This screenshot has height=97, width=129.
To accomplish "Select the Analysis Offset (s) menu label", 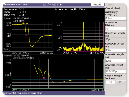I will pyautogui.click(x=114, y=66).
